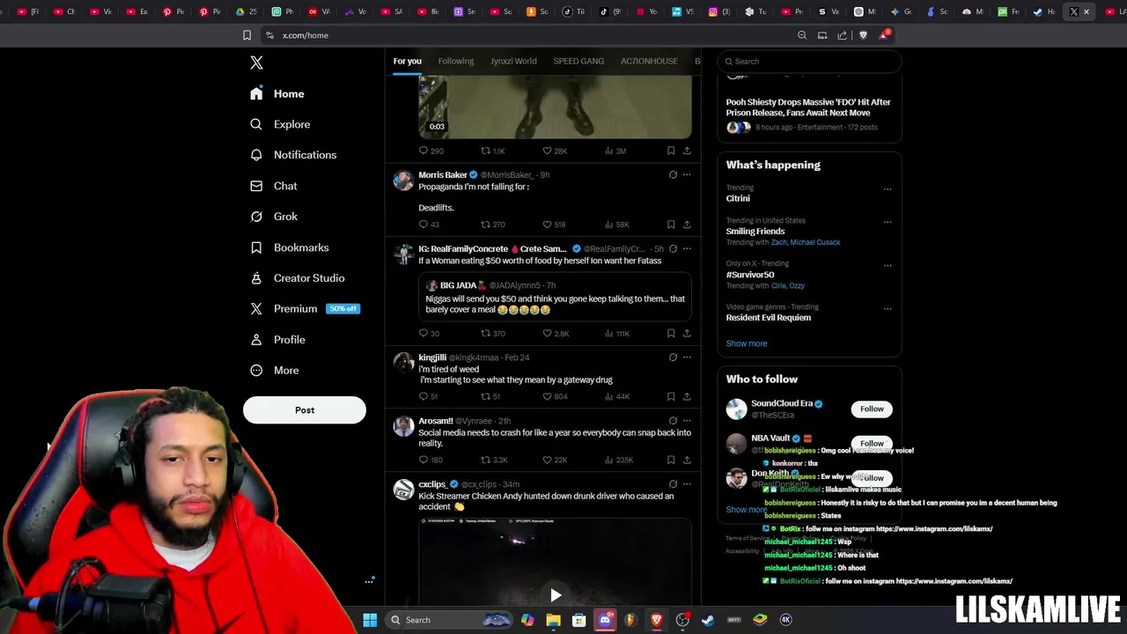Open more options on cxclips post
Screen dimensions: 1127x634
pos(687,483)
